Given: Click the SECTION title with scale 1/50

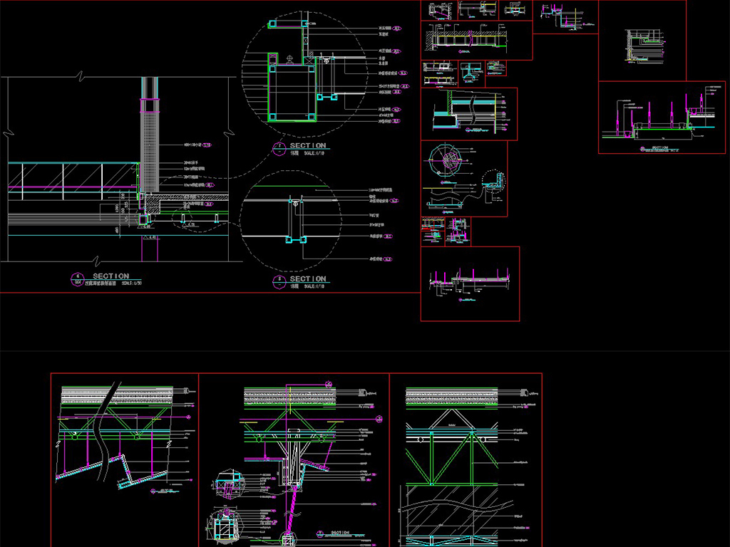Looking at the screenshot, I should [x=110, y=276].
